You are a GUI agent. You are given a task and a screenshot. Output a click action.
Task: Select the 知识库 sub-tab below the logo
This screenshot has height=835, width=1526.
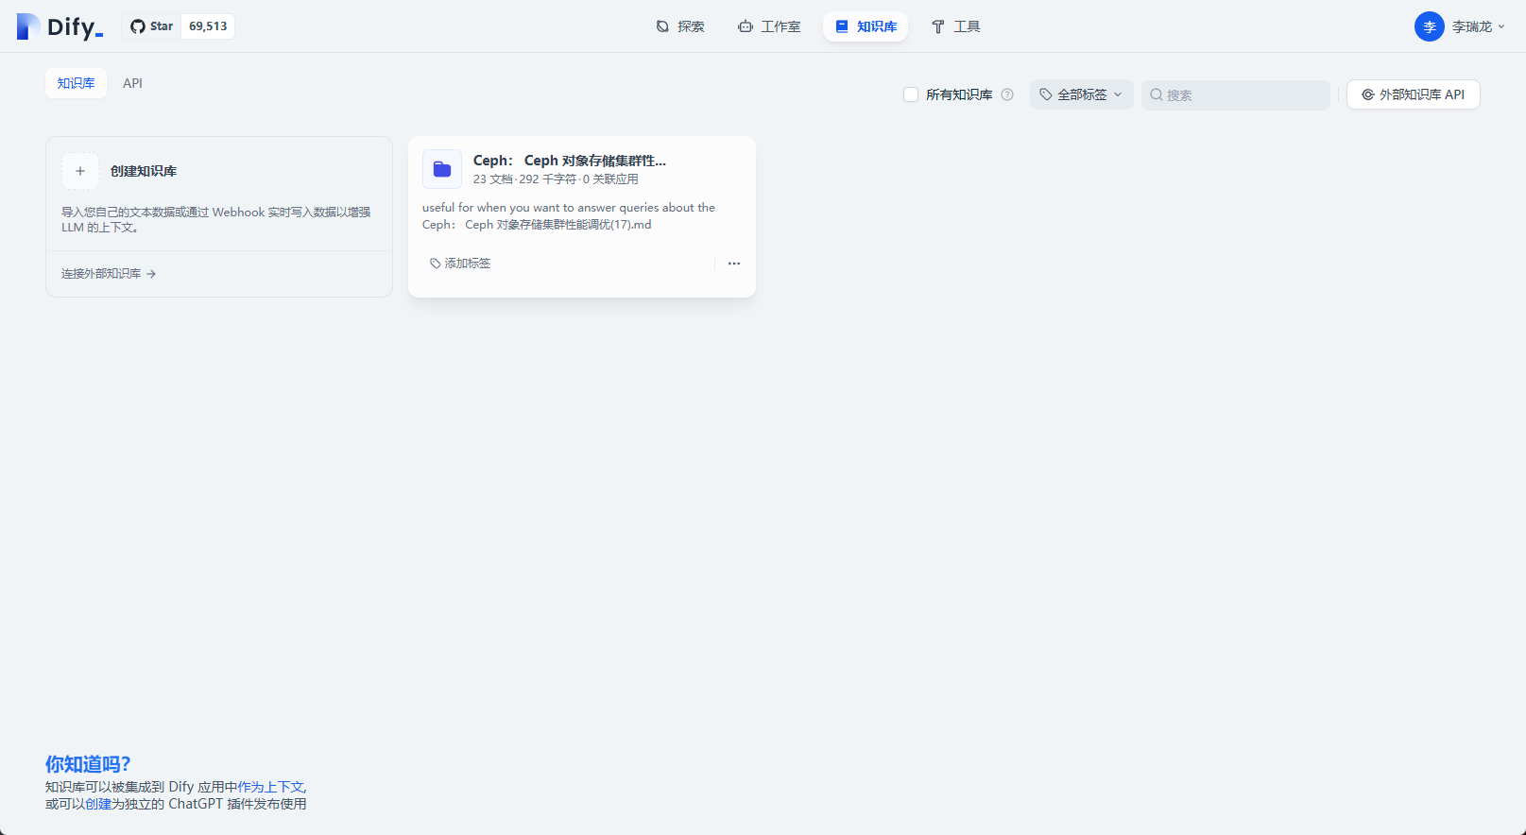point(76,83)
